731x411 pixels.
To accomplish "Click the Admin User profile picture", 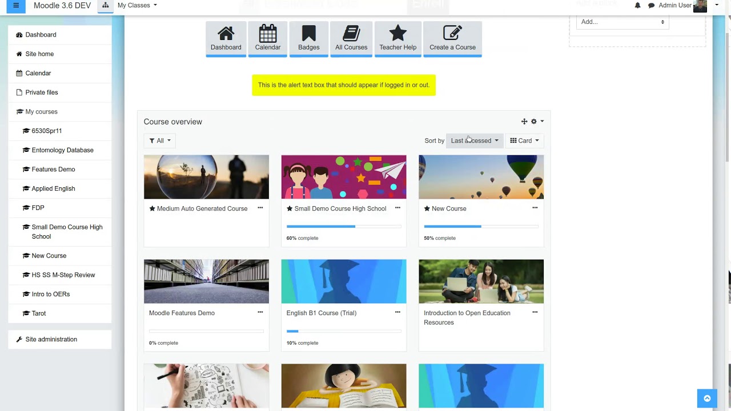I will [700, 6].
